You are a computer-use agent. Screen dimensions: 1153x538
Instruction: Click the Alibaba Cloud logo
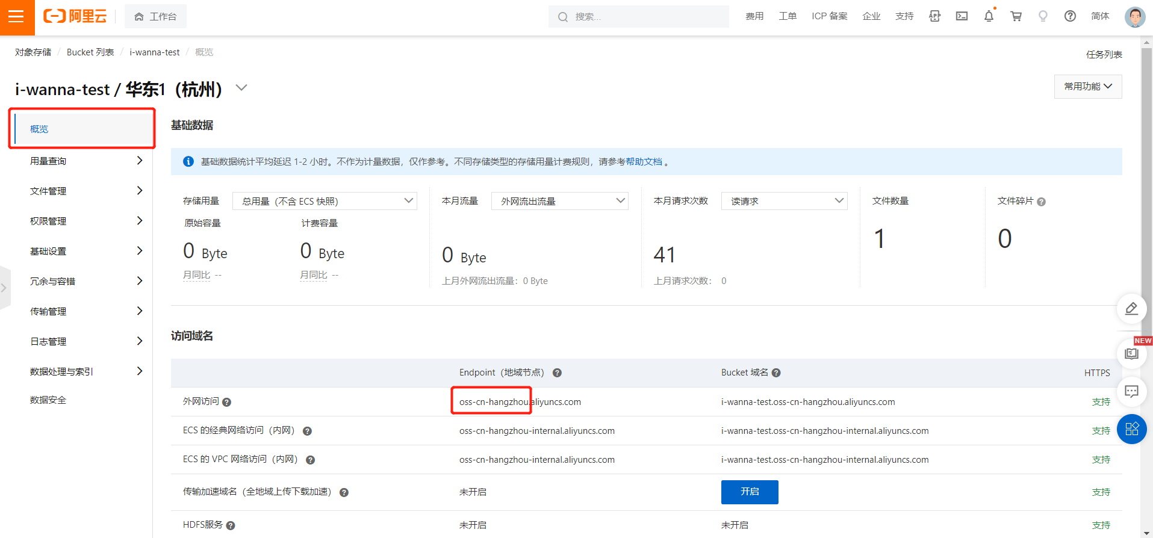click(75, 16)
